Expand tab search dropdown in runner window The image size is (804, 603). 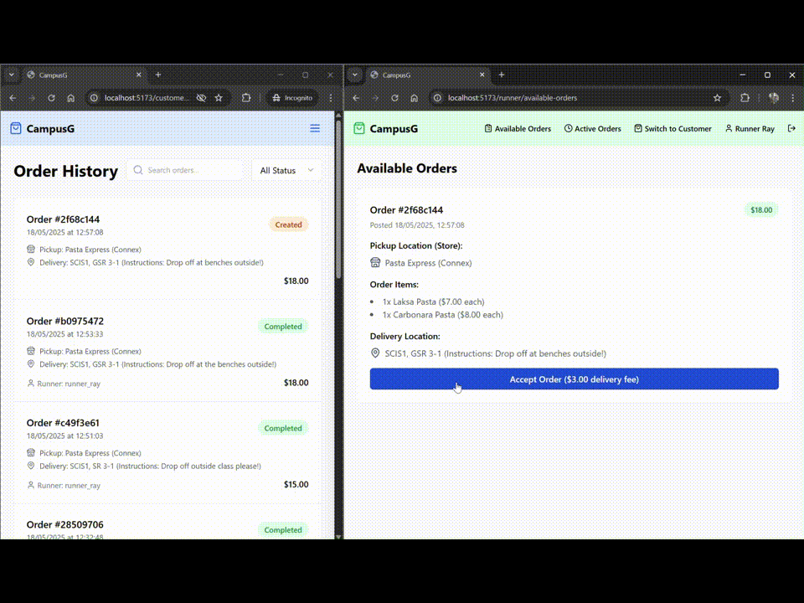tap(355, 75)
